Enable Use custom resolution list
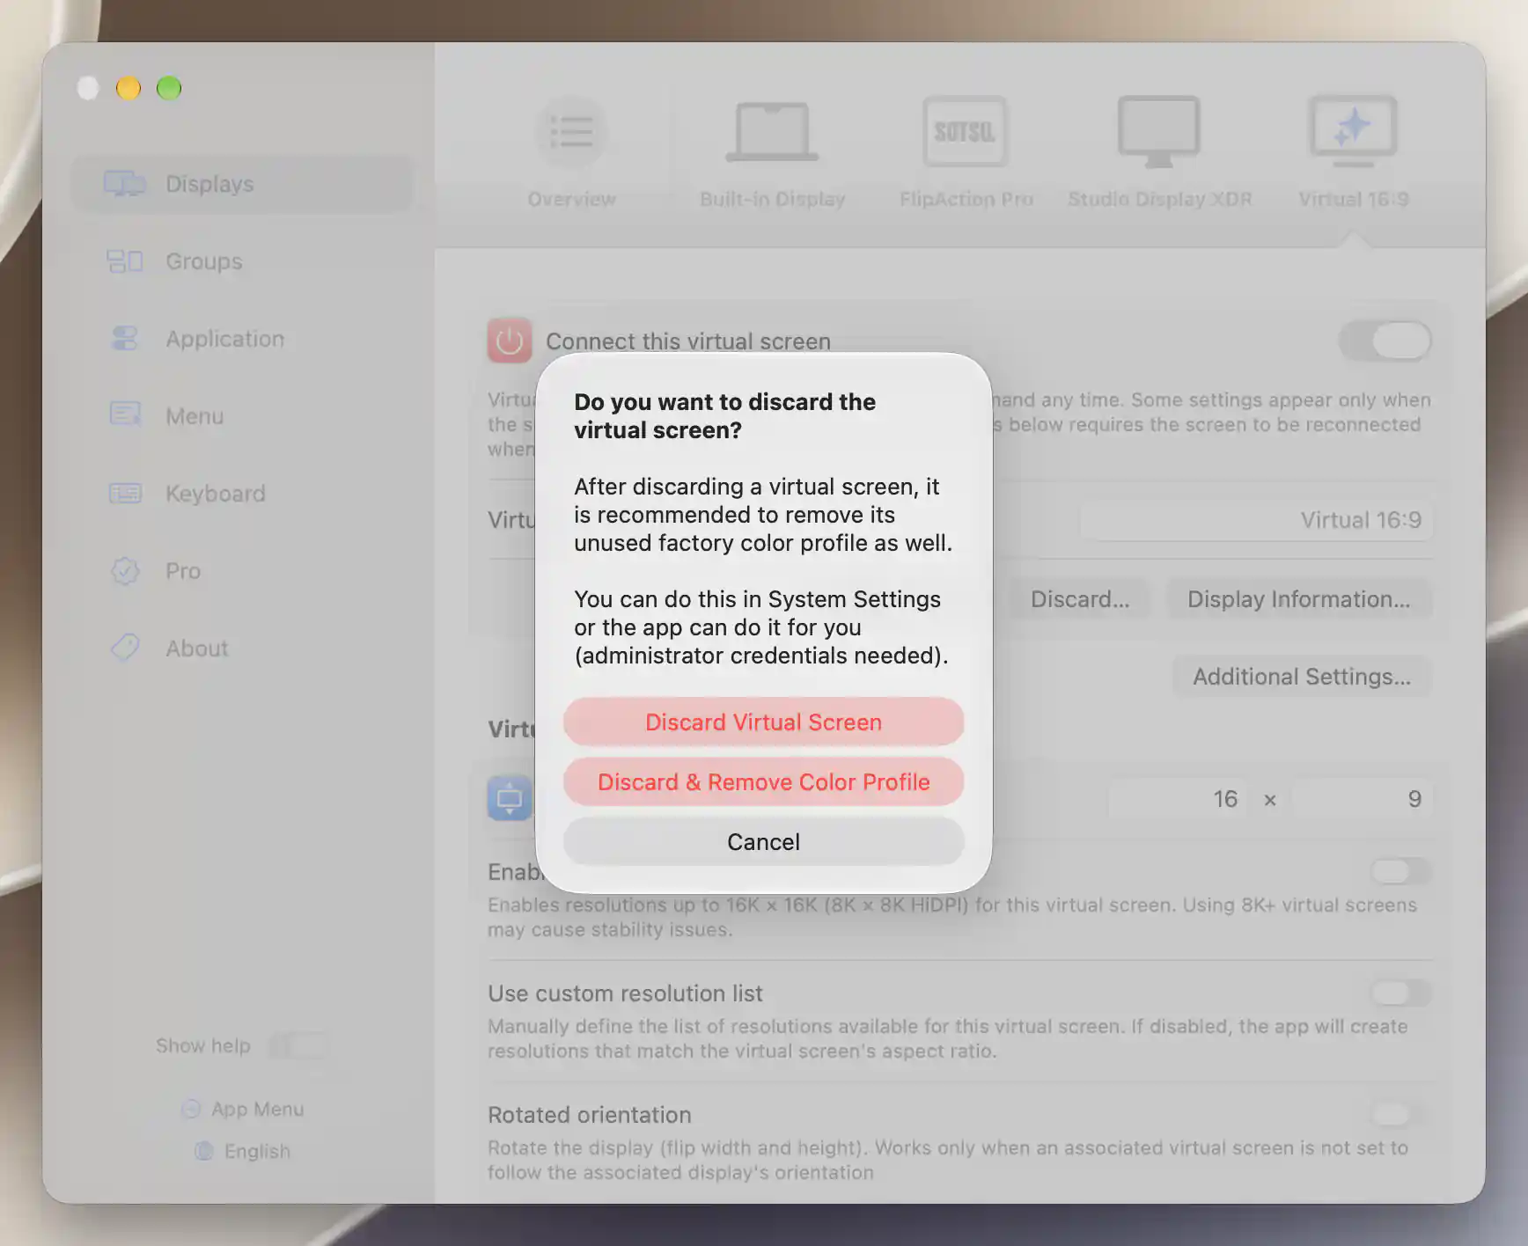The image size is (1528, 1246). coord(1400,993)
